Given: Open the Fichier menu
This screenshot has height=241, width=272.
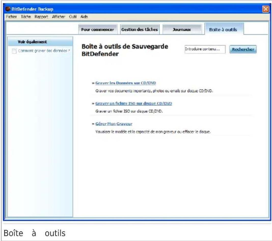Looking at the screenshot, I should point(11,17).
